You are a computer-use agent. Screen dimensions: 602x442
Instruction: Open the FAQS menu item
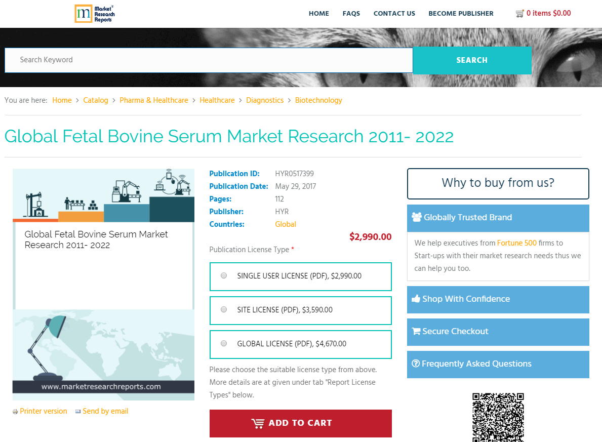click(351, 13)
